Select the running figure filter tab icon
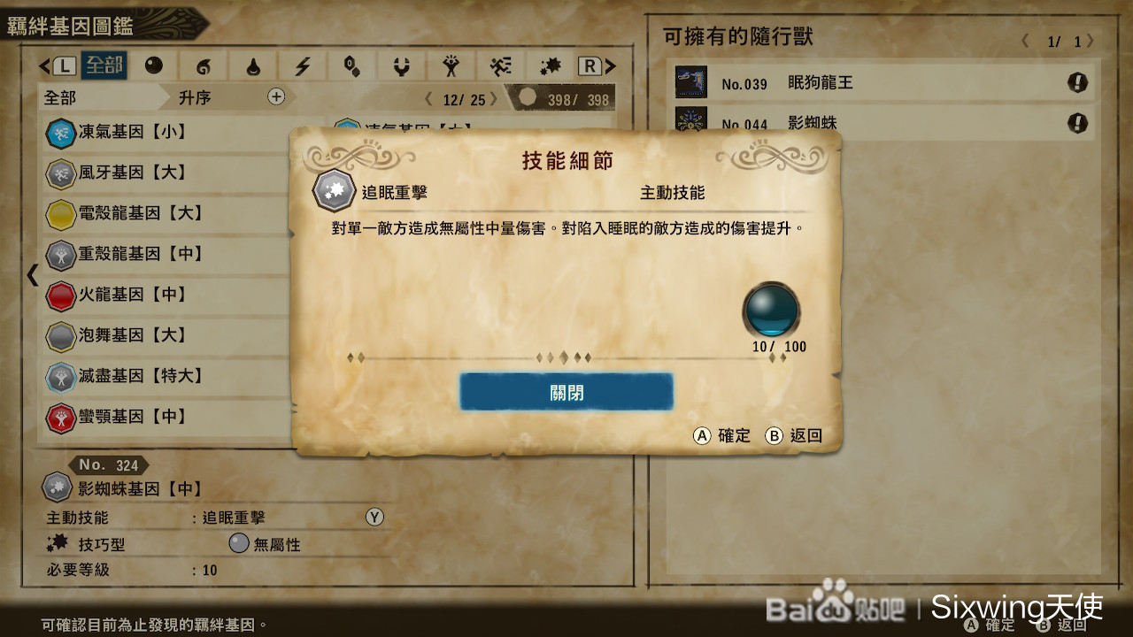Viewport: 1133px width, 637px height. tap(501, 66)
